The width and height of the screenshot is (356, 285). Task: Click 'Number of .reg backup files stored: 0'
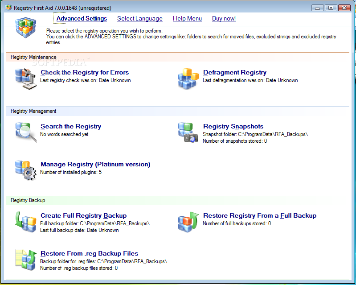click(x=79, y=268)
